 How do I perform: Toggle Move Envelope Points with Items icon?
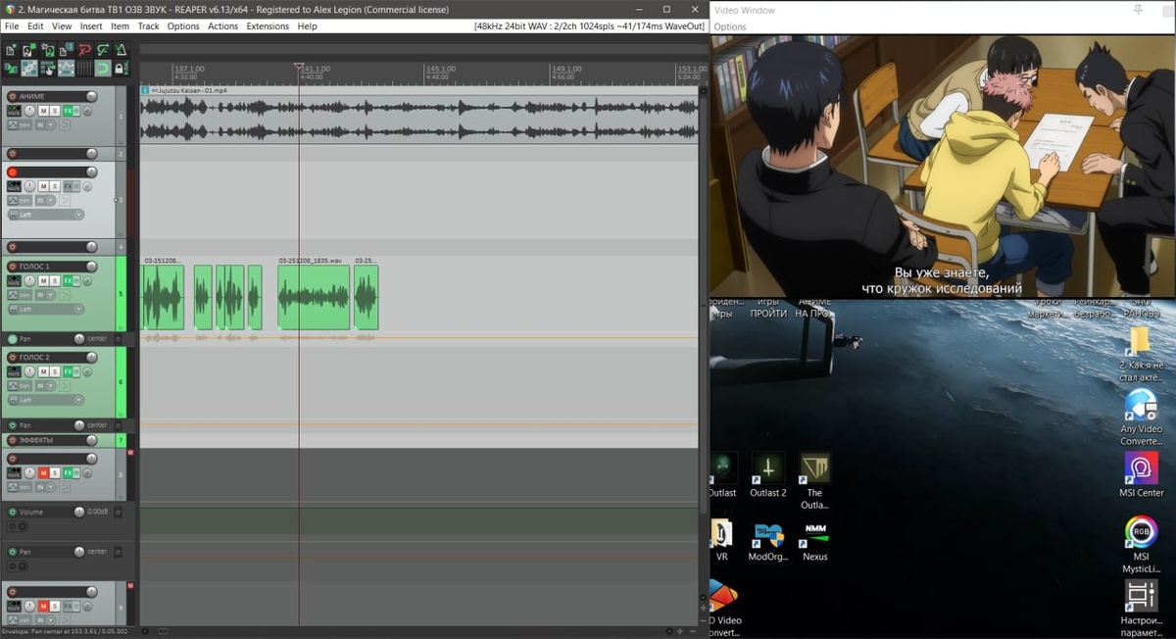pyautogui.click(x=66, y=69)
